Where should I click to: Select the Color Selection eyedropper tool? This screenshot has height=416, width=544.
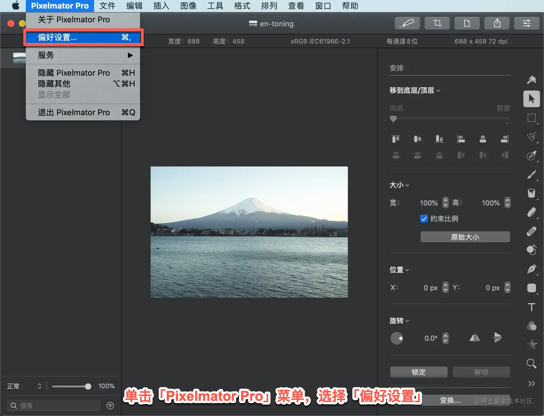pos(531,156)
